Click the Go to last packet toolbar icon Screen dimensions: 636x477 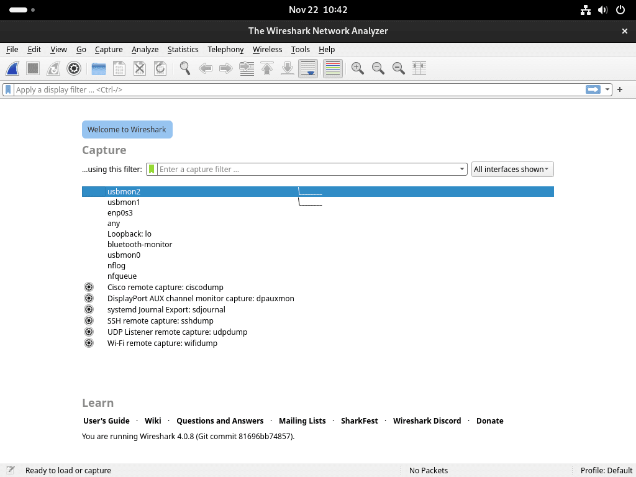288,68
